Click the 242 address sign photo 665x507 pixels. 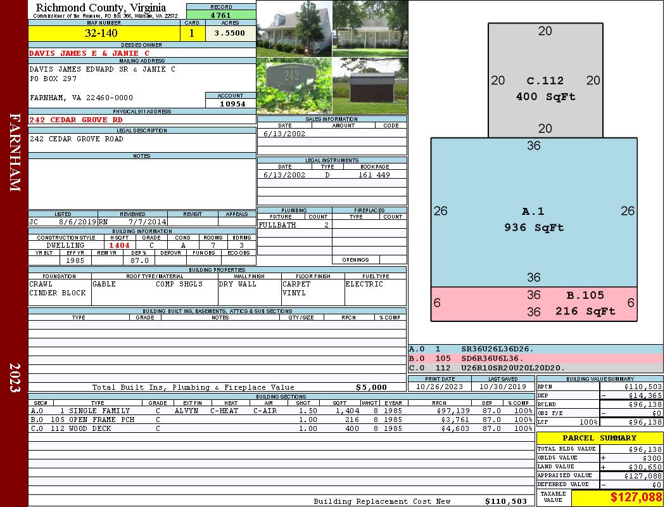(294, 86)
